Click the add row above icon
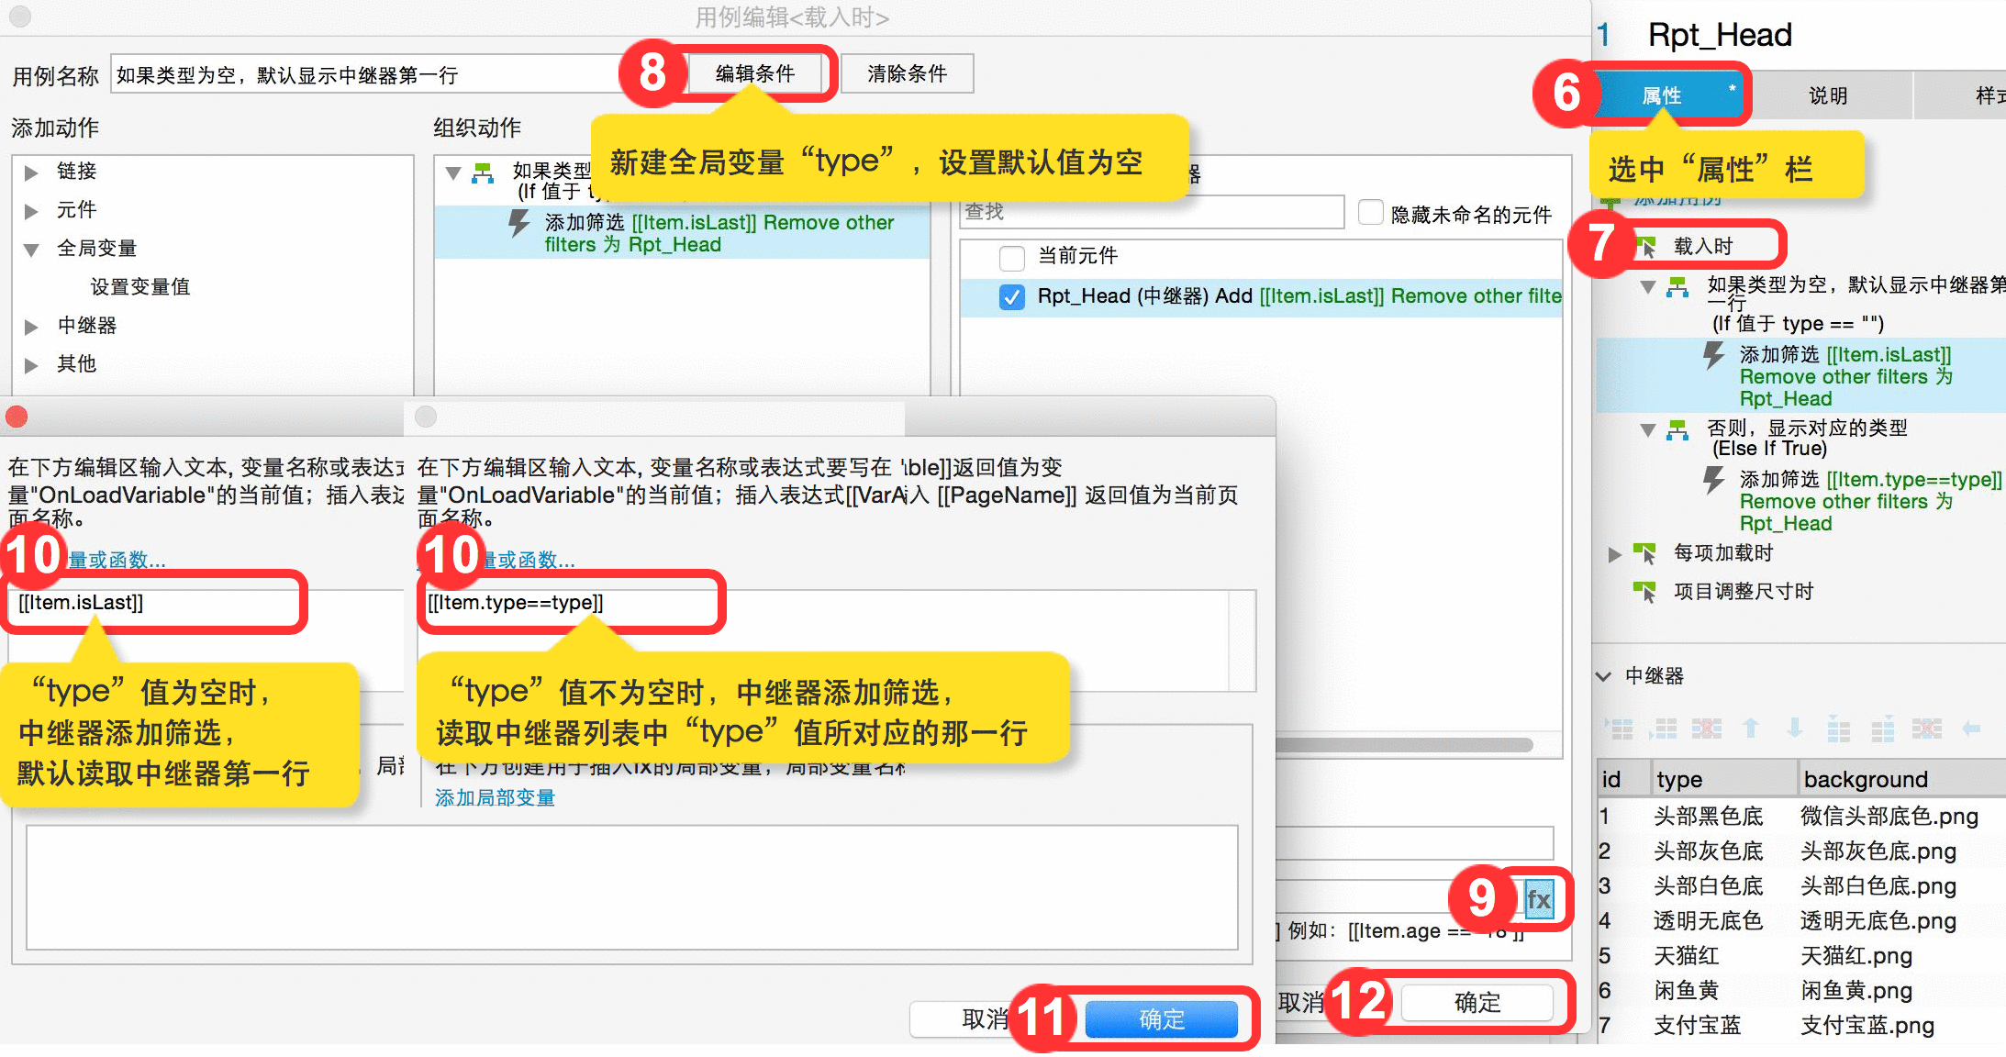This screenshot has height=1057, width=2006. point(1620,729)
